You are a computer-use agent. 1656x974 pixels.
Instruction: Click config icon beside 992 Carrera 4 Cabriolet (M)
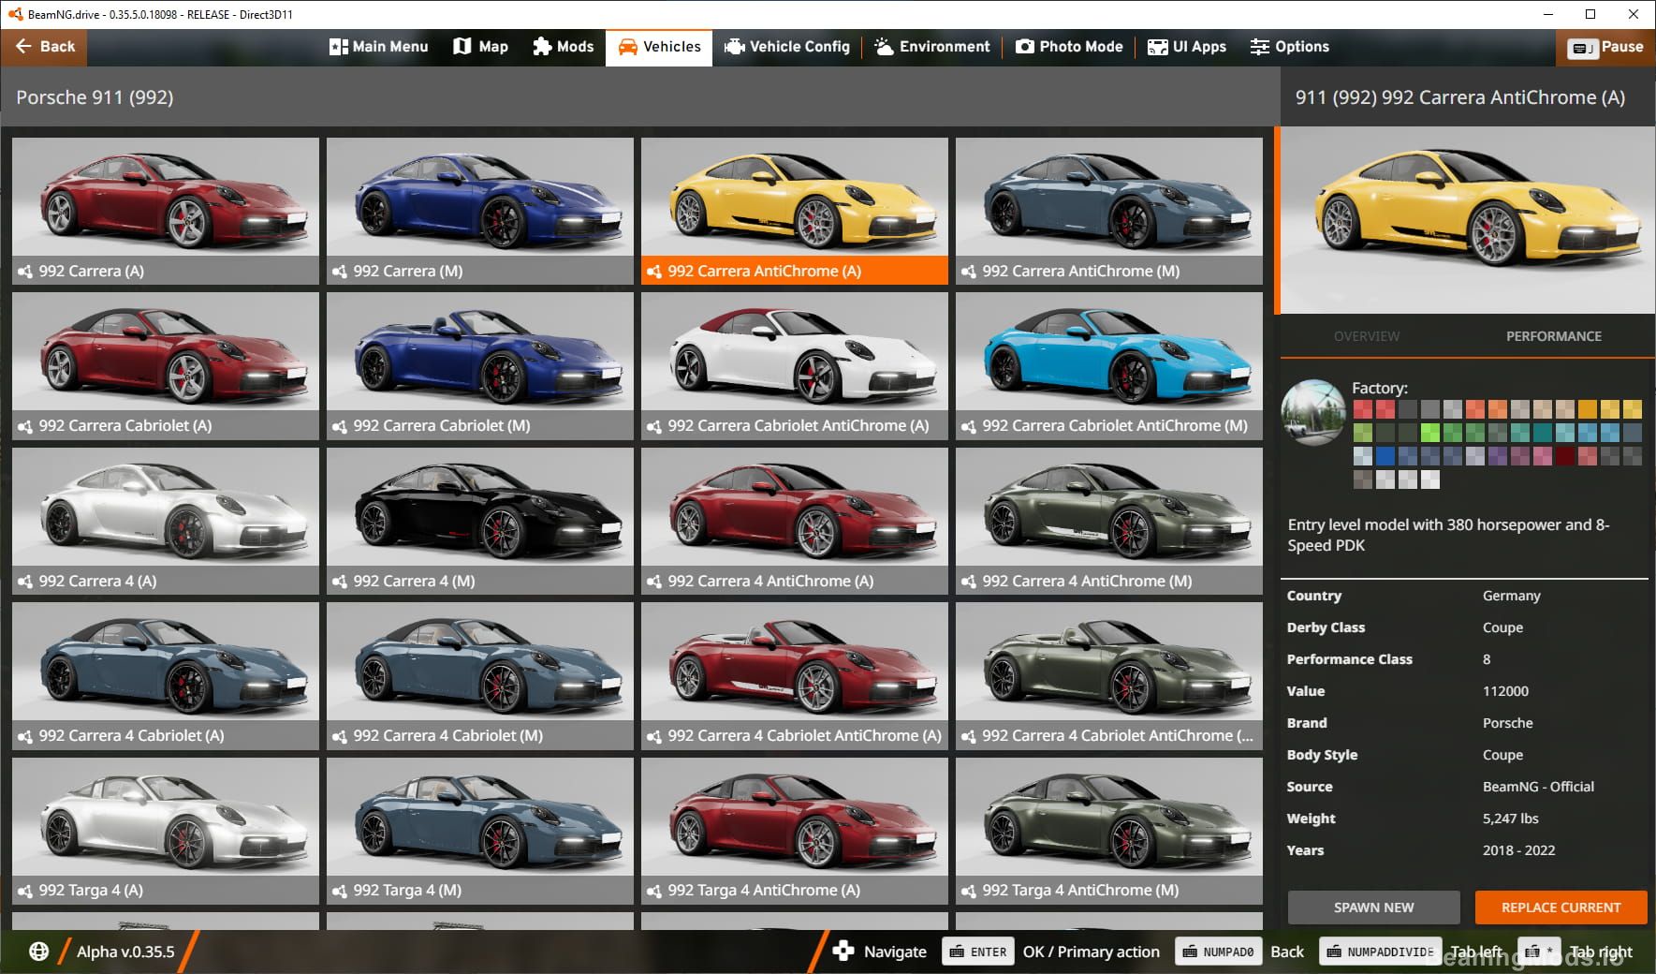pos(340,736)
